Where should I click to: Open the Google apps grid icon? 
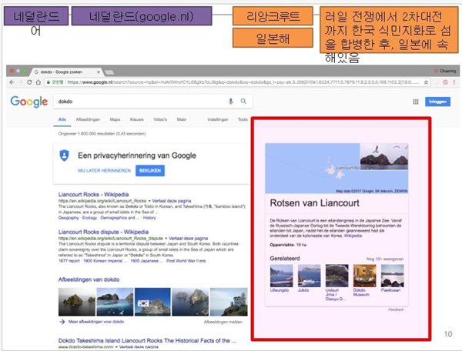(x=416, y=102)
